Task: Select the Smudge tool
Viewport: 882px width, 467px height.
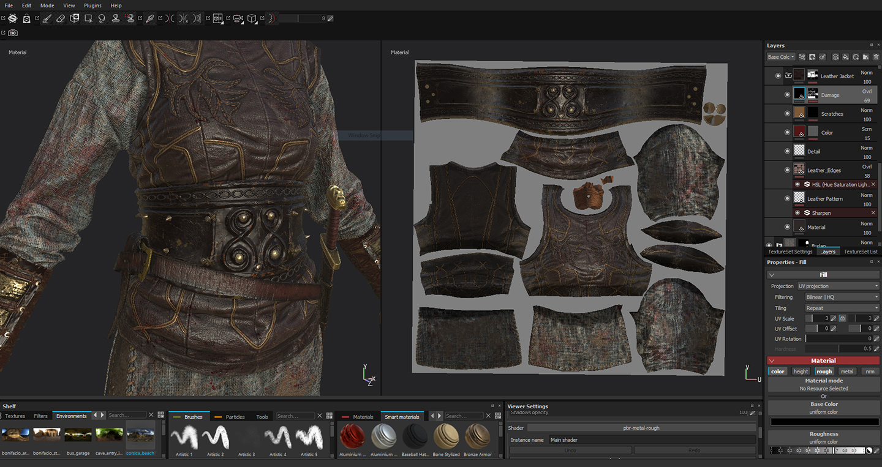Action: click(102, 18)
